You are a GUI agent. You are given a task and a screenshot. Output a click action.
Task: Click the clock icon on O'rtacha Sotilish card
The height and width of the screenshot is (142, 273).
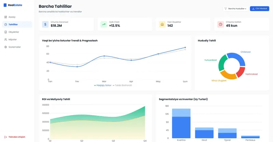click(220, 24)
